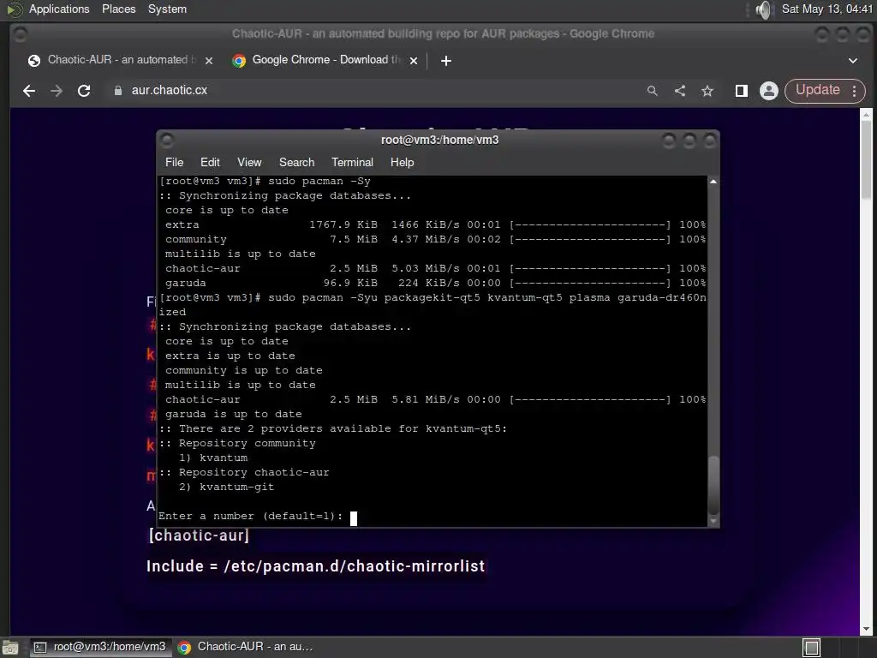
Task: Select root@vm3 terminal taskbar button
Action: point(101,647)
